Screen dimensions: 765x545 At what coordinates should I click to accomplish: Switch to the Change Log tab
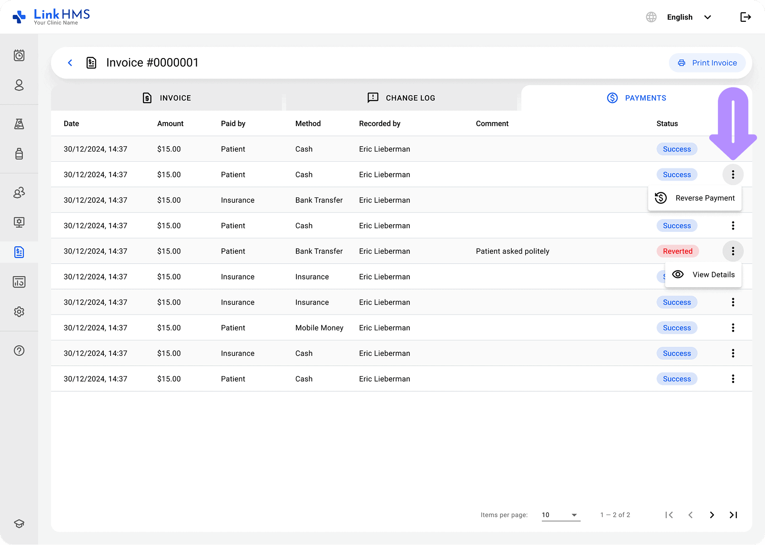pyautogui.click(x=401, y=98)
